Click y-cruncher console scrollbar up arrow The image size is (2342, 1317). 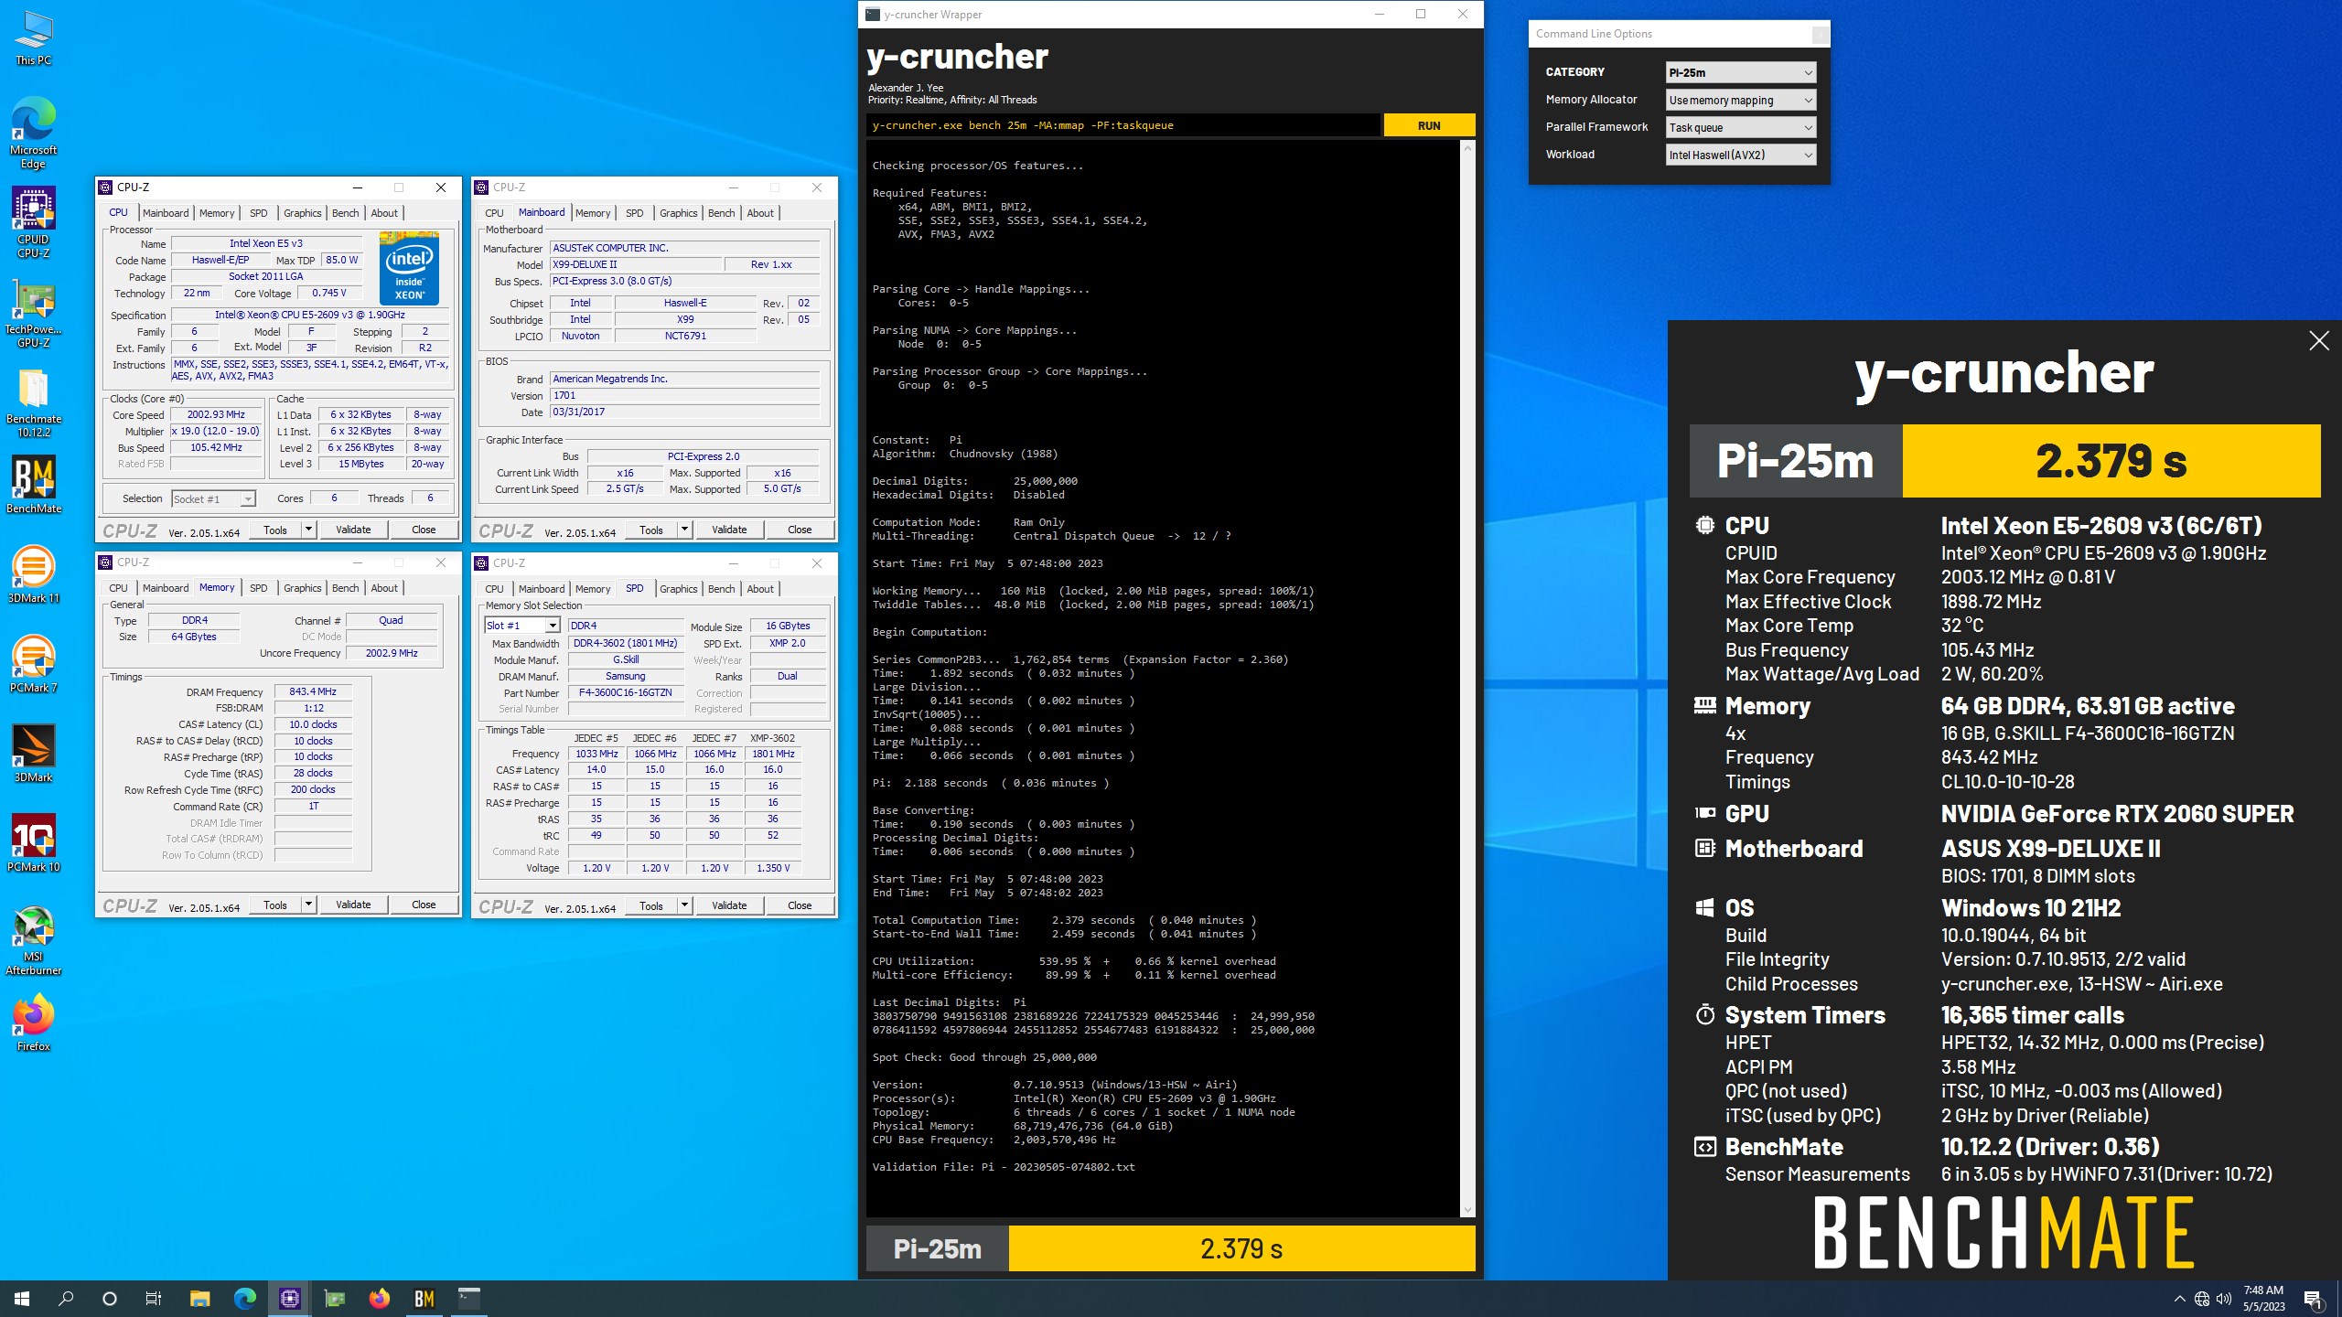(1467, 147)
